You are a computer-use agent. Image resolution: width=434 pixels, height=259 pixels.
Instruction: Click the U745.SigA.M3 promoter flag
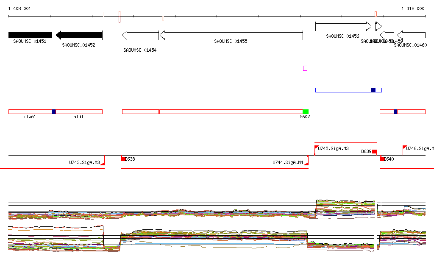[x=316, y=148]
